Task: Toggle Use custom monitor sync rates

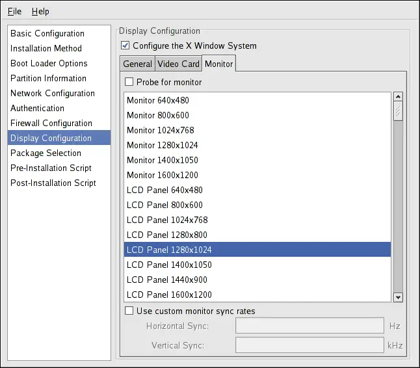Action: tap(129, 311)
